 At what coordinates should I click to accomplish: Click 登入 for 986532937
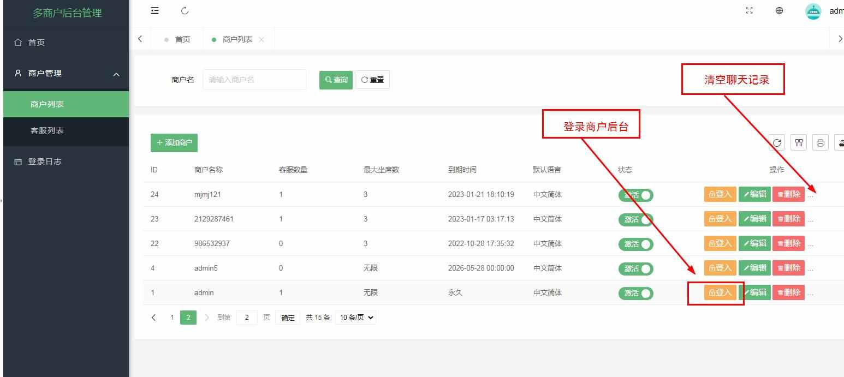[720, 243]
